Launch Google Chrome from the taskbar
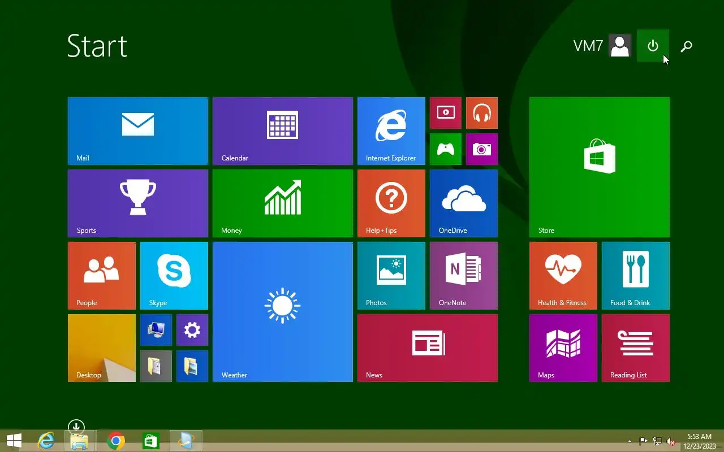The image size is (724, 452). 116,441
